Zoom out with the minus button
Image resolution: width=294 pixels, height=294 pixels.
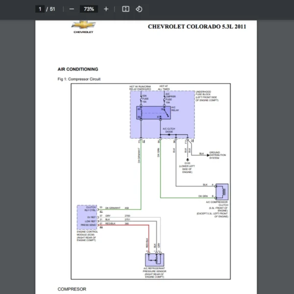[72, 9]
